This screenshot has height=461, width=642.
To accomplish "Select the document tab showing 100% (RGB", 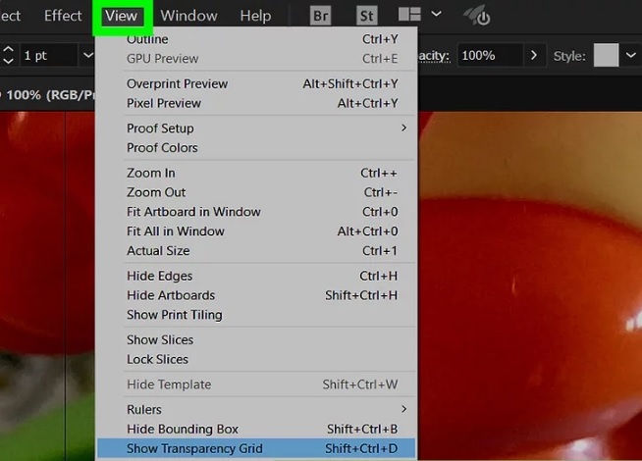I will click(x=48, y=95).
